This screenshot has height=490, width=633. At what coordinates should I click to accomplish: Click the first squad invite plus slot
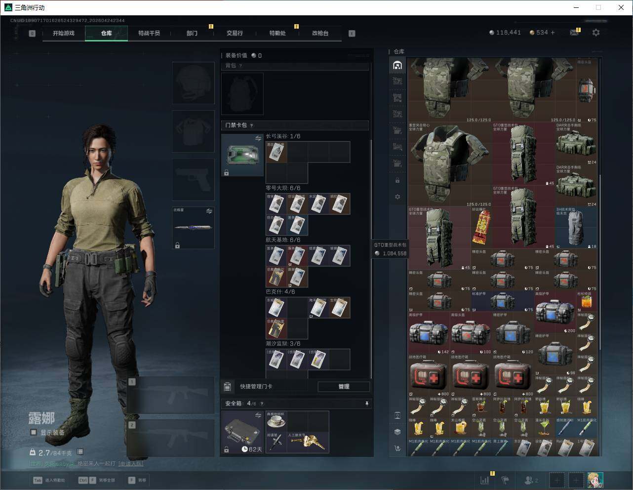pos(557,480)
